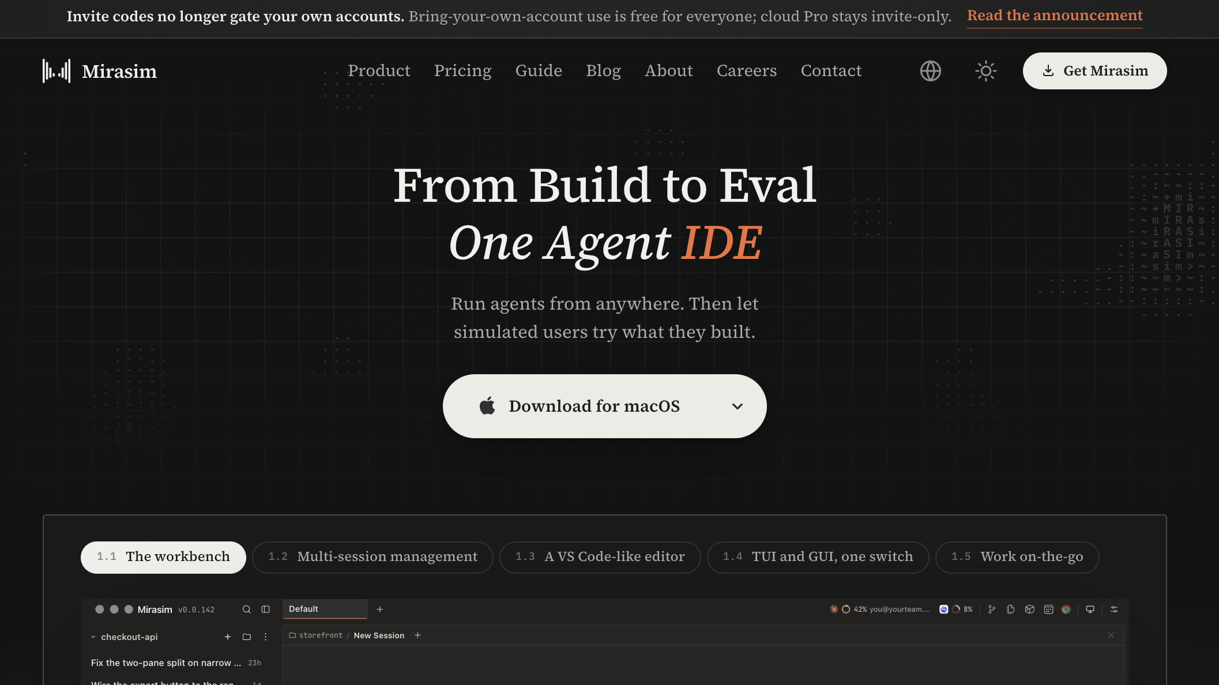Click the Get Mirasim download button
Screen dimensions: 1219x685
coord(1094,71)
